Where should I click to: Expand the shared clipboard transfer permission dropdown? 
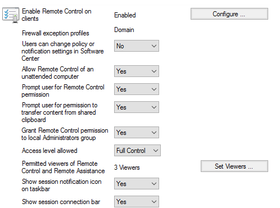point(137,107)
